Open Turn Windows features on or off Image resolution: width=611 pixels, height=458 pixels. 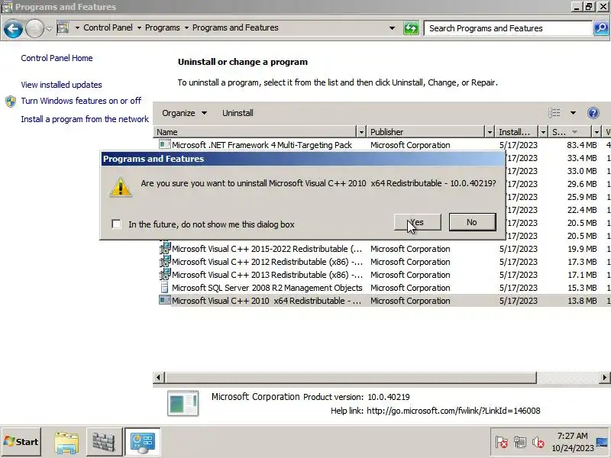(81, 101)
